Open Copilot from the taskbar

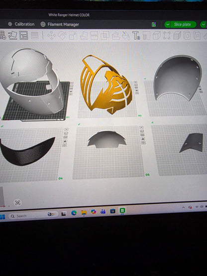(x=94, y=212)
